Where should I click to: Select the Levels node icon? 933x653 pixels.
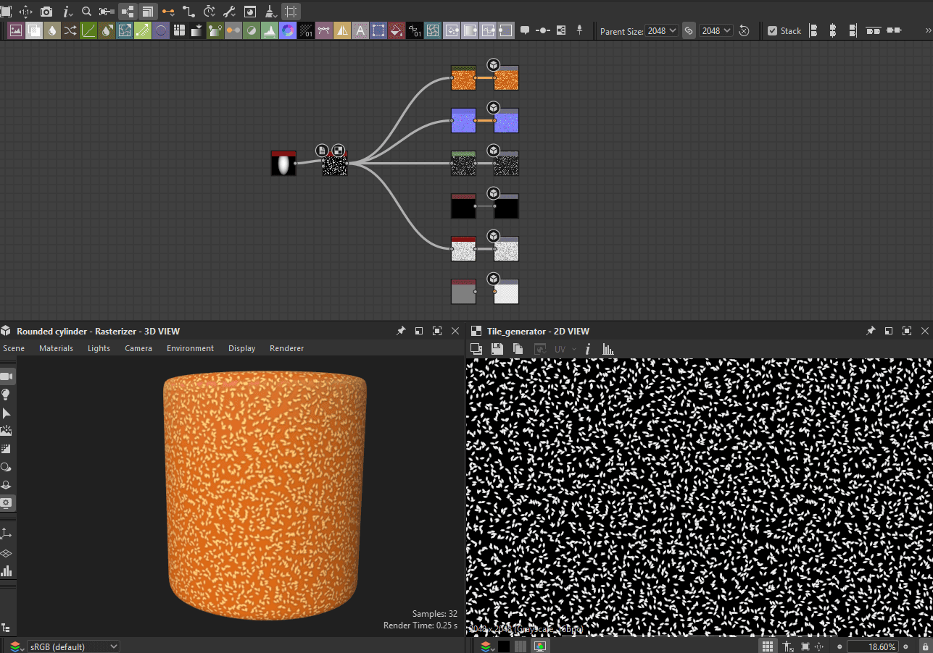click(x=270, y=30)
